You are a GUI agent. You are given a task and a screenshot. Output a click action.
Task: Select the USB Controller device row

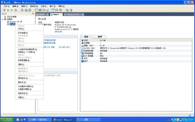click(x=136, y=56)
